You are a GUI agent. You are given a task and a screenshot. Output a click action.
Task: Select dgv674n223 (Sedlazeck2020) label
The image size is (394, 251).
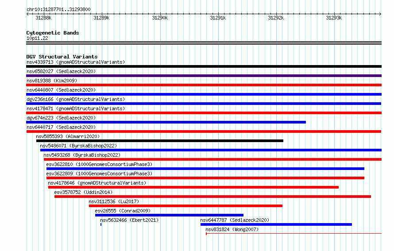[x=61, y=118]
